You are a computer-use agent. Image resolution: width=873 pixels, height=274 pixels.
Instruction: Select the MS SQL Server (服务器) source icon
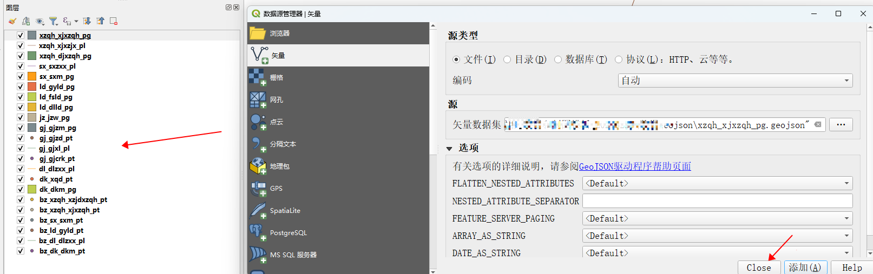coord(258,255)
